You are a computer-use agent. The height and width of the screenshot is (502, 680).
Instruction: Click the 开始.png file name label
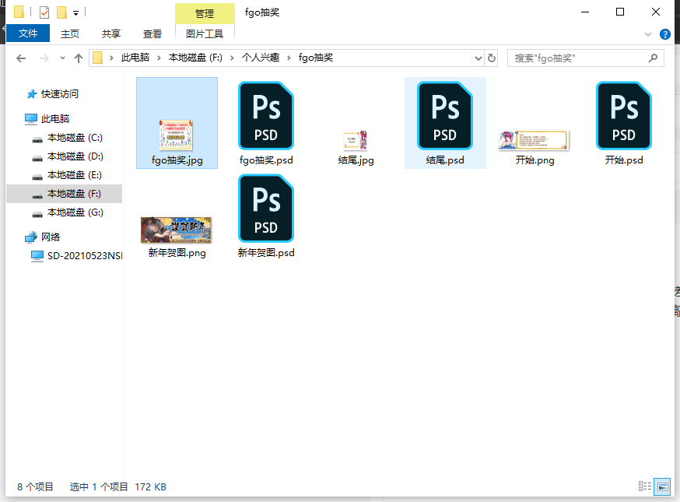[x=535, y=160]
